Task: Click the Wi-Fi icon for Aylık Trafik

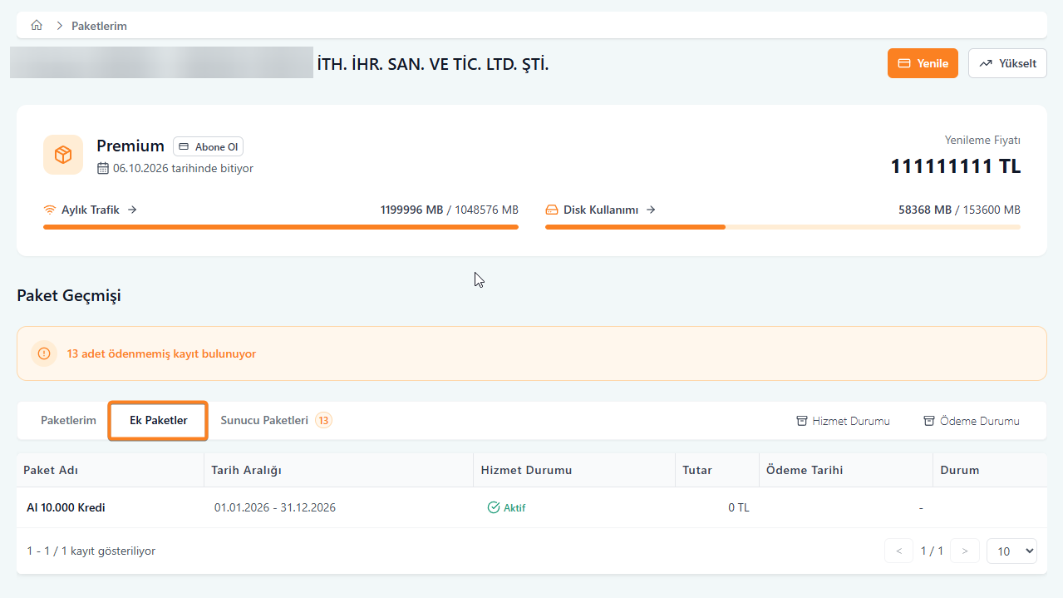Action: click(x=50, y=210)
